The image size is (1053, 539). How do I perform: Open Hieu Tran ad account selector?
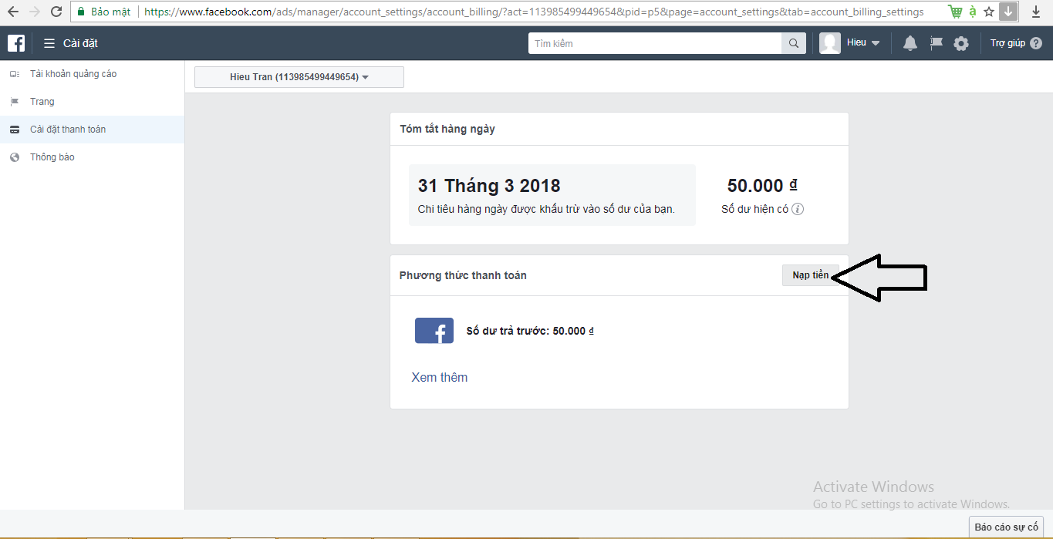[299, 77]
